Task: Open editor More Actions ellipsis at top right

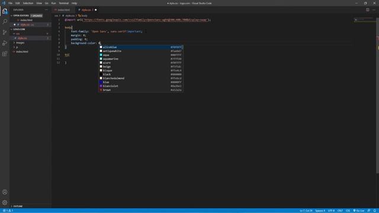Action: pos(374,10)
